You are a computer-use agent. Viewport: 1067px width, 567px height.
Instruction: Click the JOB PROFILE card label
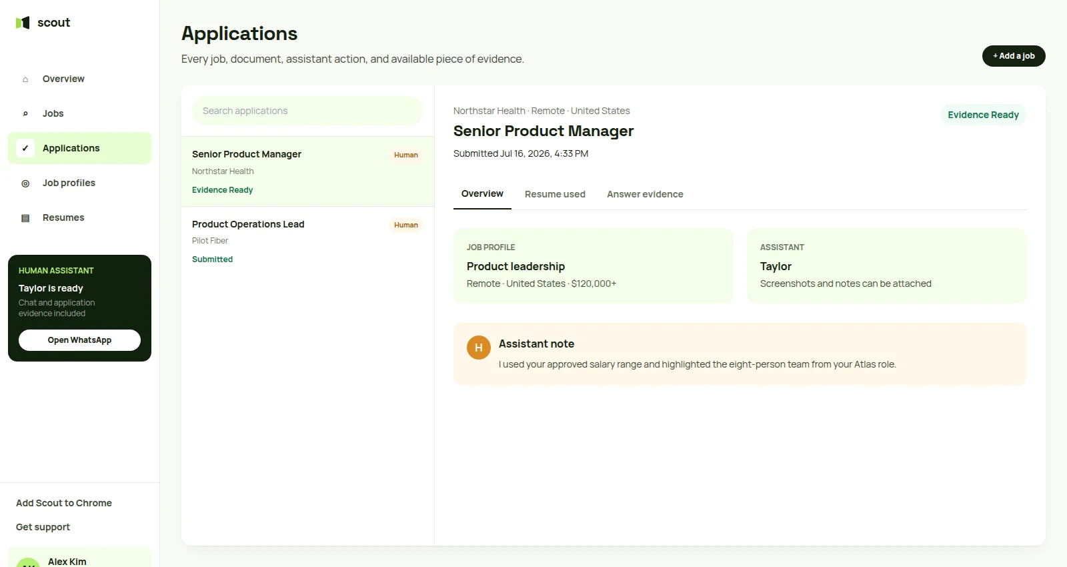(491, 247)
